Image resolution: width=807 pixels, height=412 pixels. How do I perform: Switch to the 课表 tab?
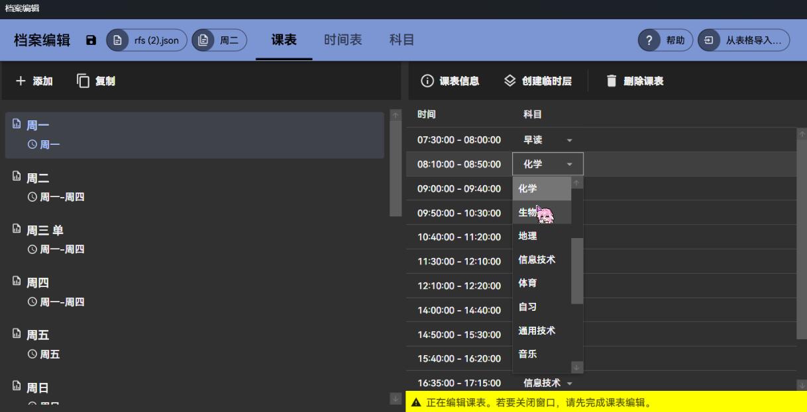(x=284, y=40)
